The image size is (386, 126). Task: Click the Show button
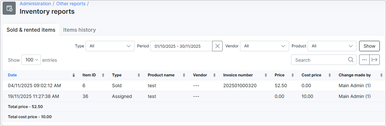[370, 46]
